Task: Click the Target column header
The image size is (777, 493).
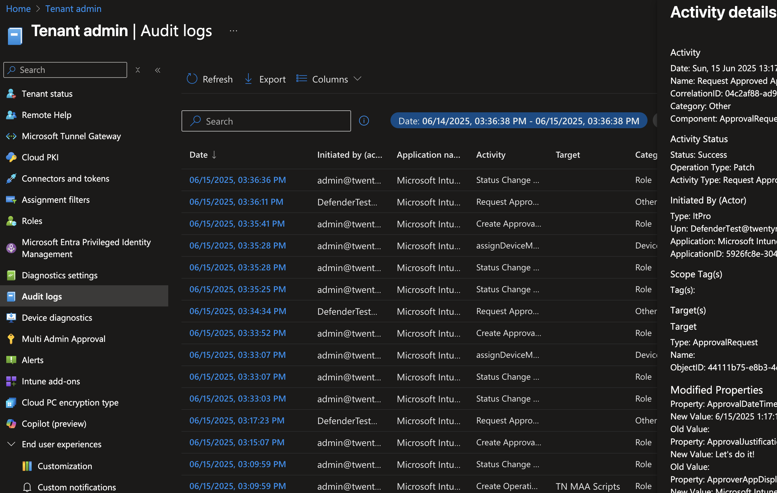Action: [568, 155]
